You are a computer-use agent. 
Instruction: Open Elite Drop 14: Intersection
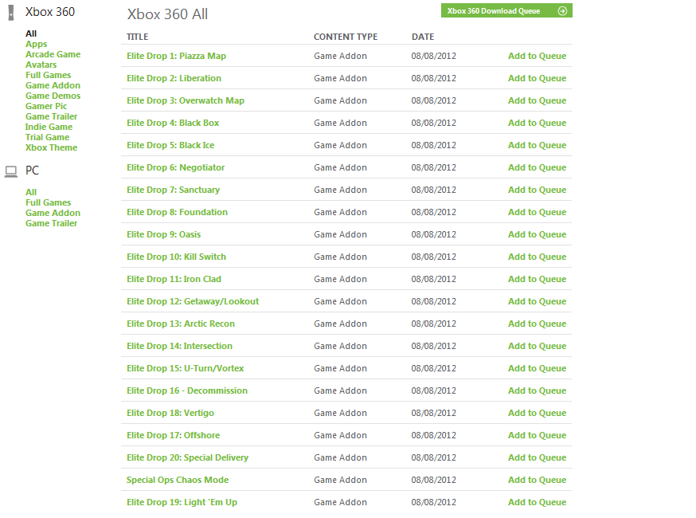[179, 346]
